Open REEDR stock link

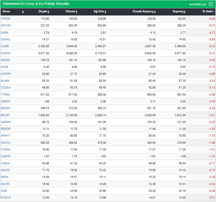point(6,129)
